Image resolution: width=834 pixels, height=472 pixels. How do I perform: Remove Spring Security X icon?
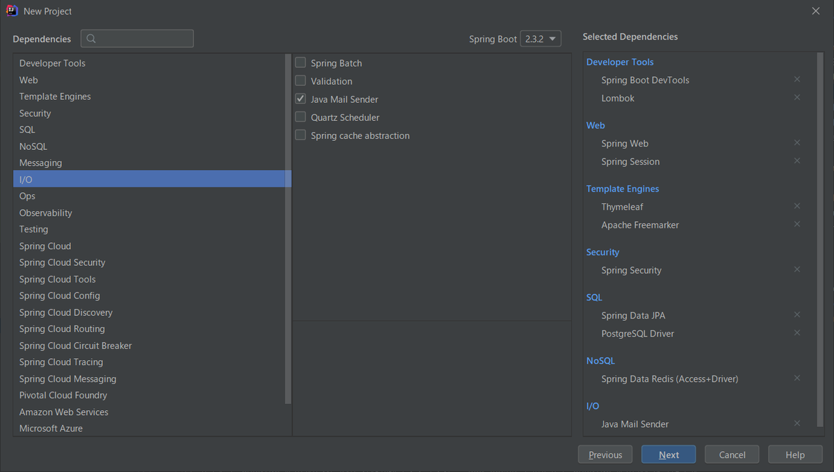797,269
